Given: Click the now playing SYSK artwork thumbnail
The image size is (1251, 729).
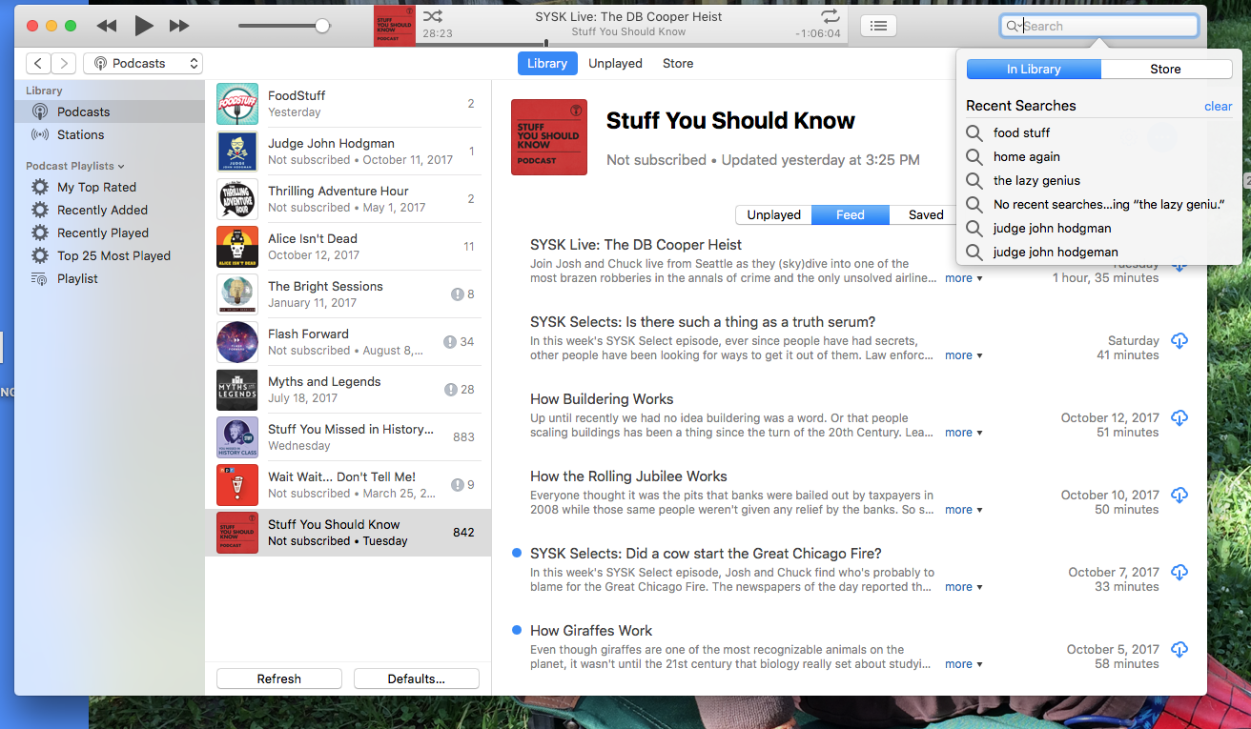Looking at the screenshot, I should coord(394,25).
